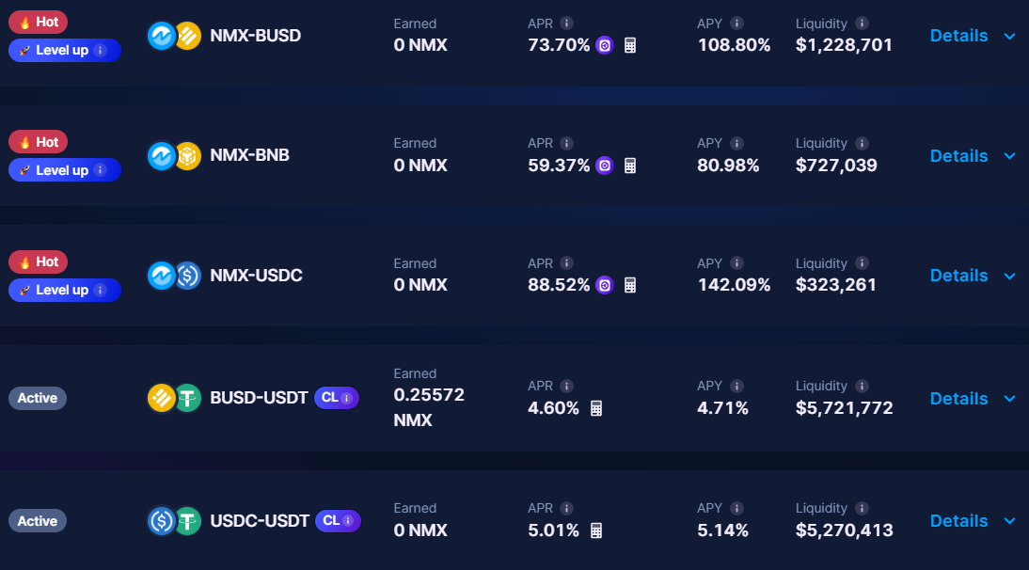This screenshot has width=1029, height=570.
Task: Expand the USDC-USDT details chevron
Action: click(1010, 521)
